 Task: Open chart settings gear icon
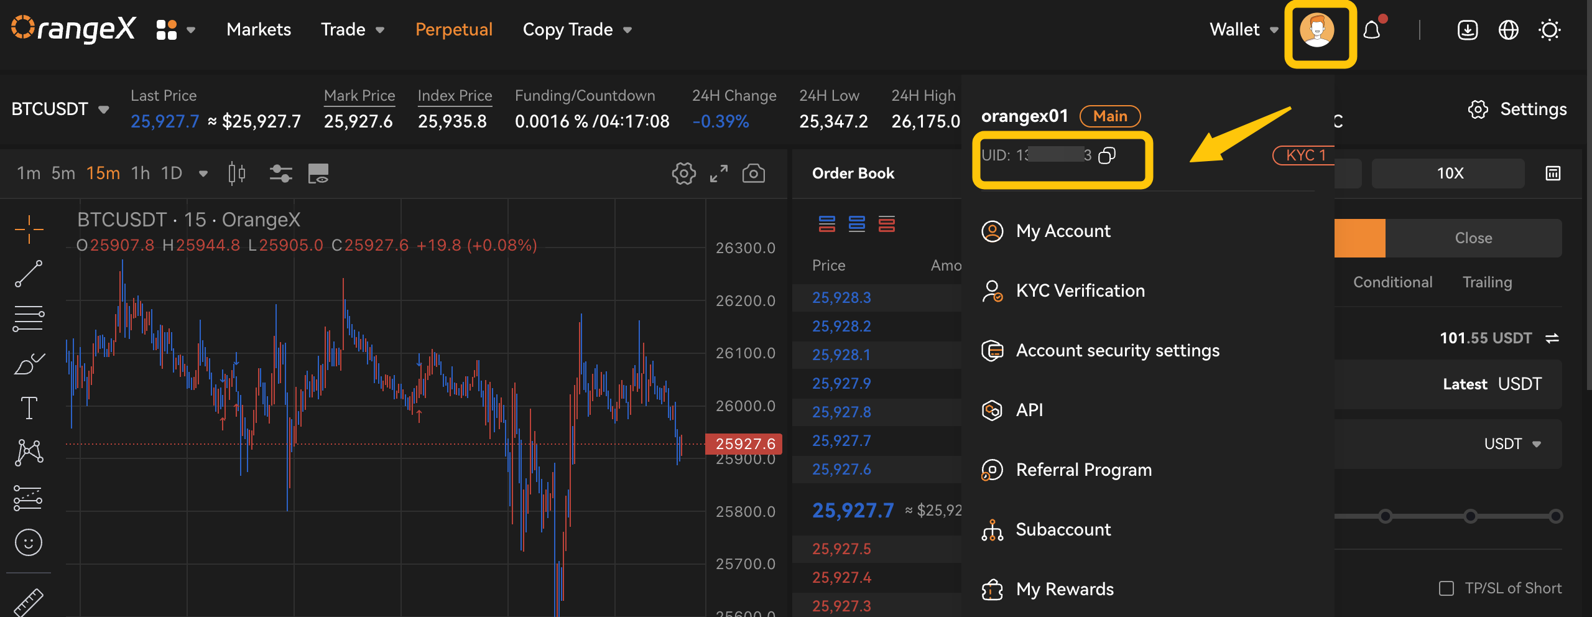coord(683,174)
